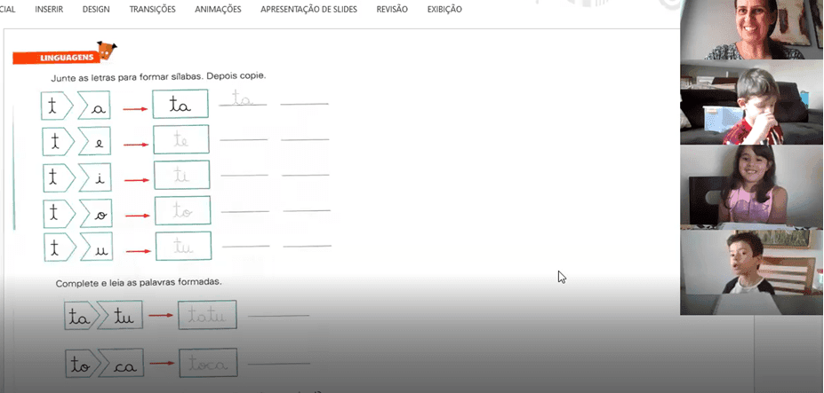Select the smiling woman's video tile

point(750,30)
